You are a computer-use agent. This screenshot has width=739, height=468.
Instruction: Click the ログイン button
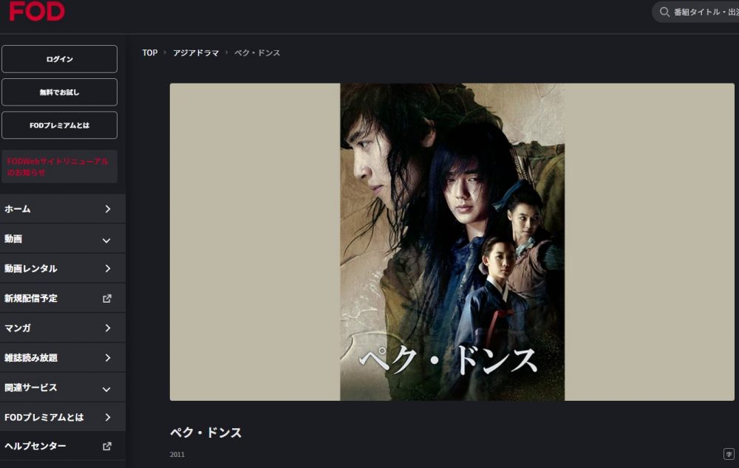click(x=59, y=59)
